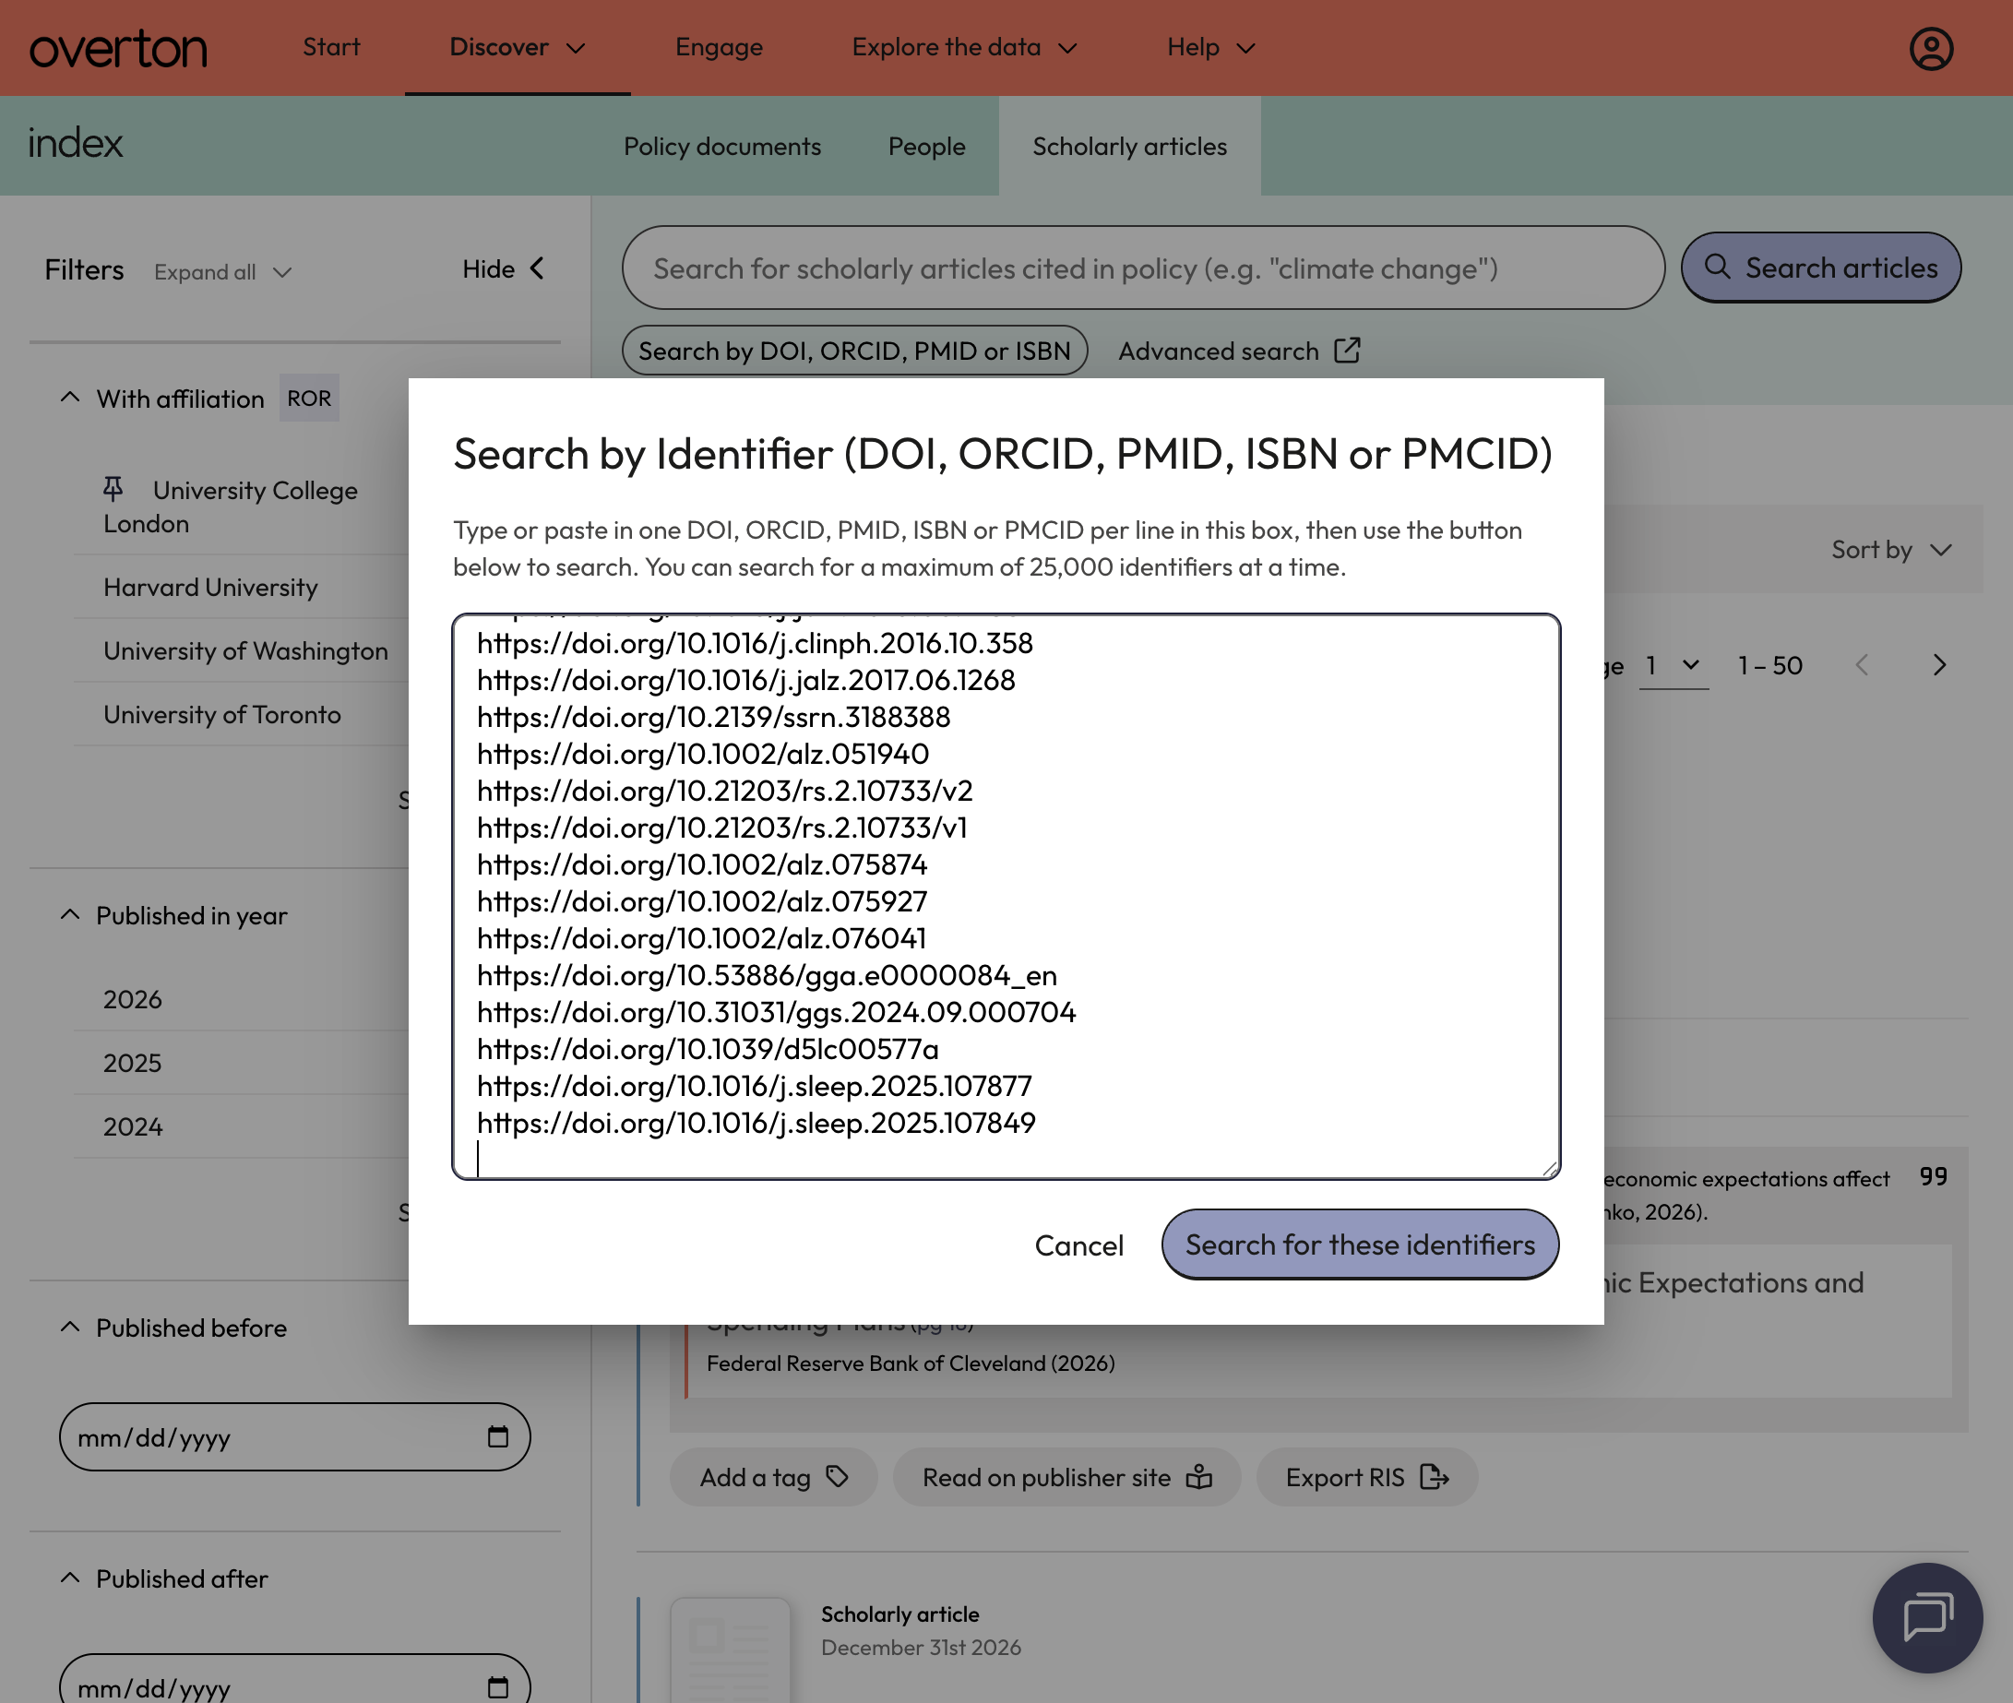Collapse the Published after filter
This screenshot has width=2013, height=1703.
(69, 1578)
